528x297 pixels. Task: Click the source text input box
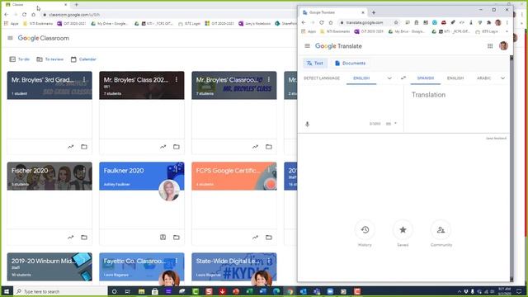[x=351, y=102]
